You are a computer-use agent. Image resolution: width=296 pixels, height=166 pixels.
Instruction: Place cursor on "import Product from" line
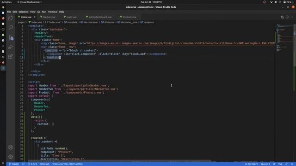(66, 93)
